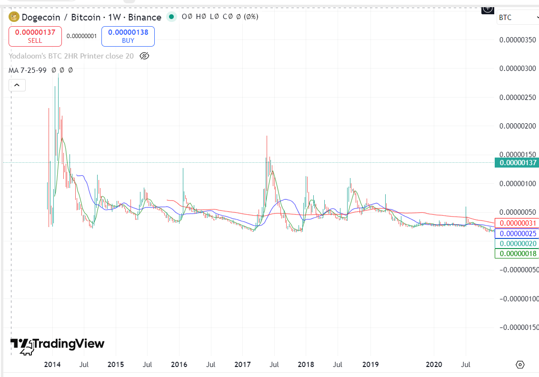Click the green market status dot
The image size is (539, 377).
pyautogui.click(x=171, y=17)
